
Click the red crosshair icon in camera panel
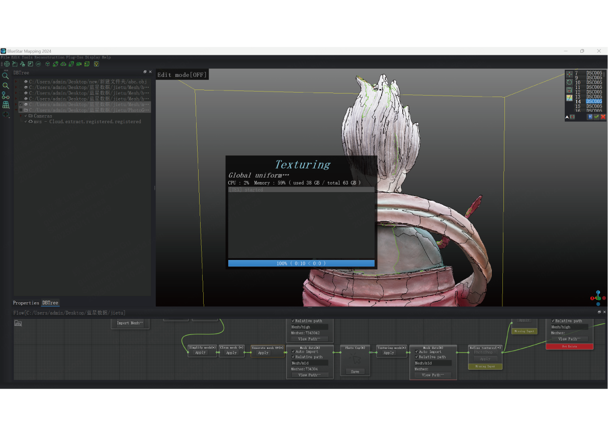[x=569, y=74]
